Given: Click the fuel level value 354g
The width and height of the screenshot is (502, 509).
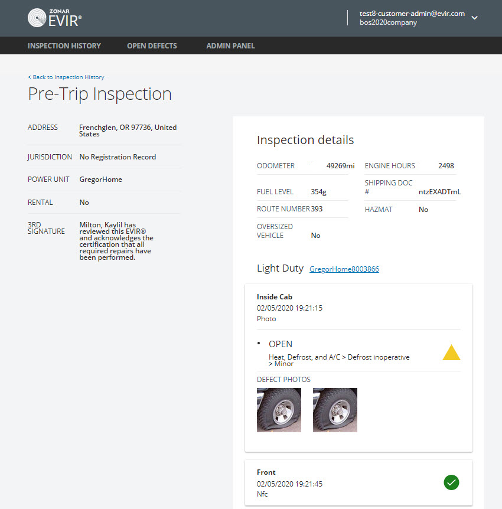Looking at the screenshot, I should (x=318, y=192).
